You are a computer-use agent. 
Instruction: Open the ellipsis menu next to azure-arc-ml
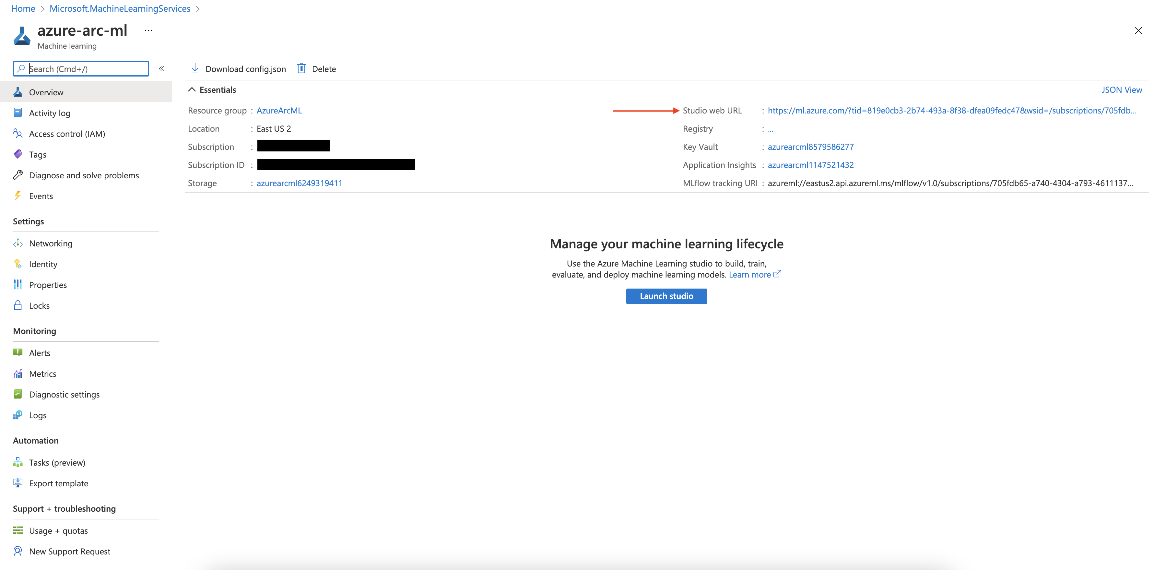pyautogui.click(x=148, y=30)
